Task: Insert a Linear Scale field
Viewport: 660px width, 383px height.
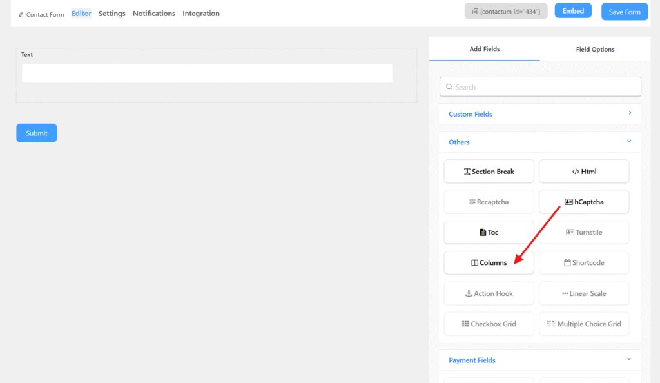Action: (x=584, y=293)
